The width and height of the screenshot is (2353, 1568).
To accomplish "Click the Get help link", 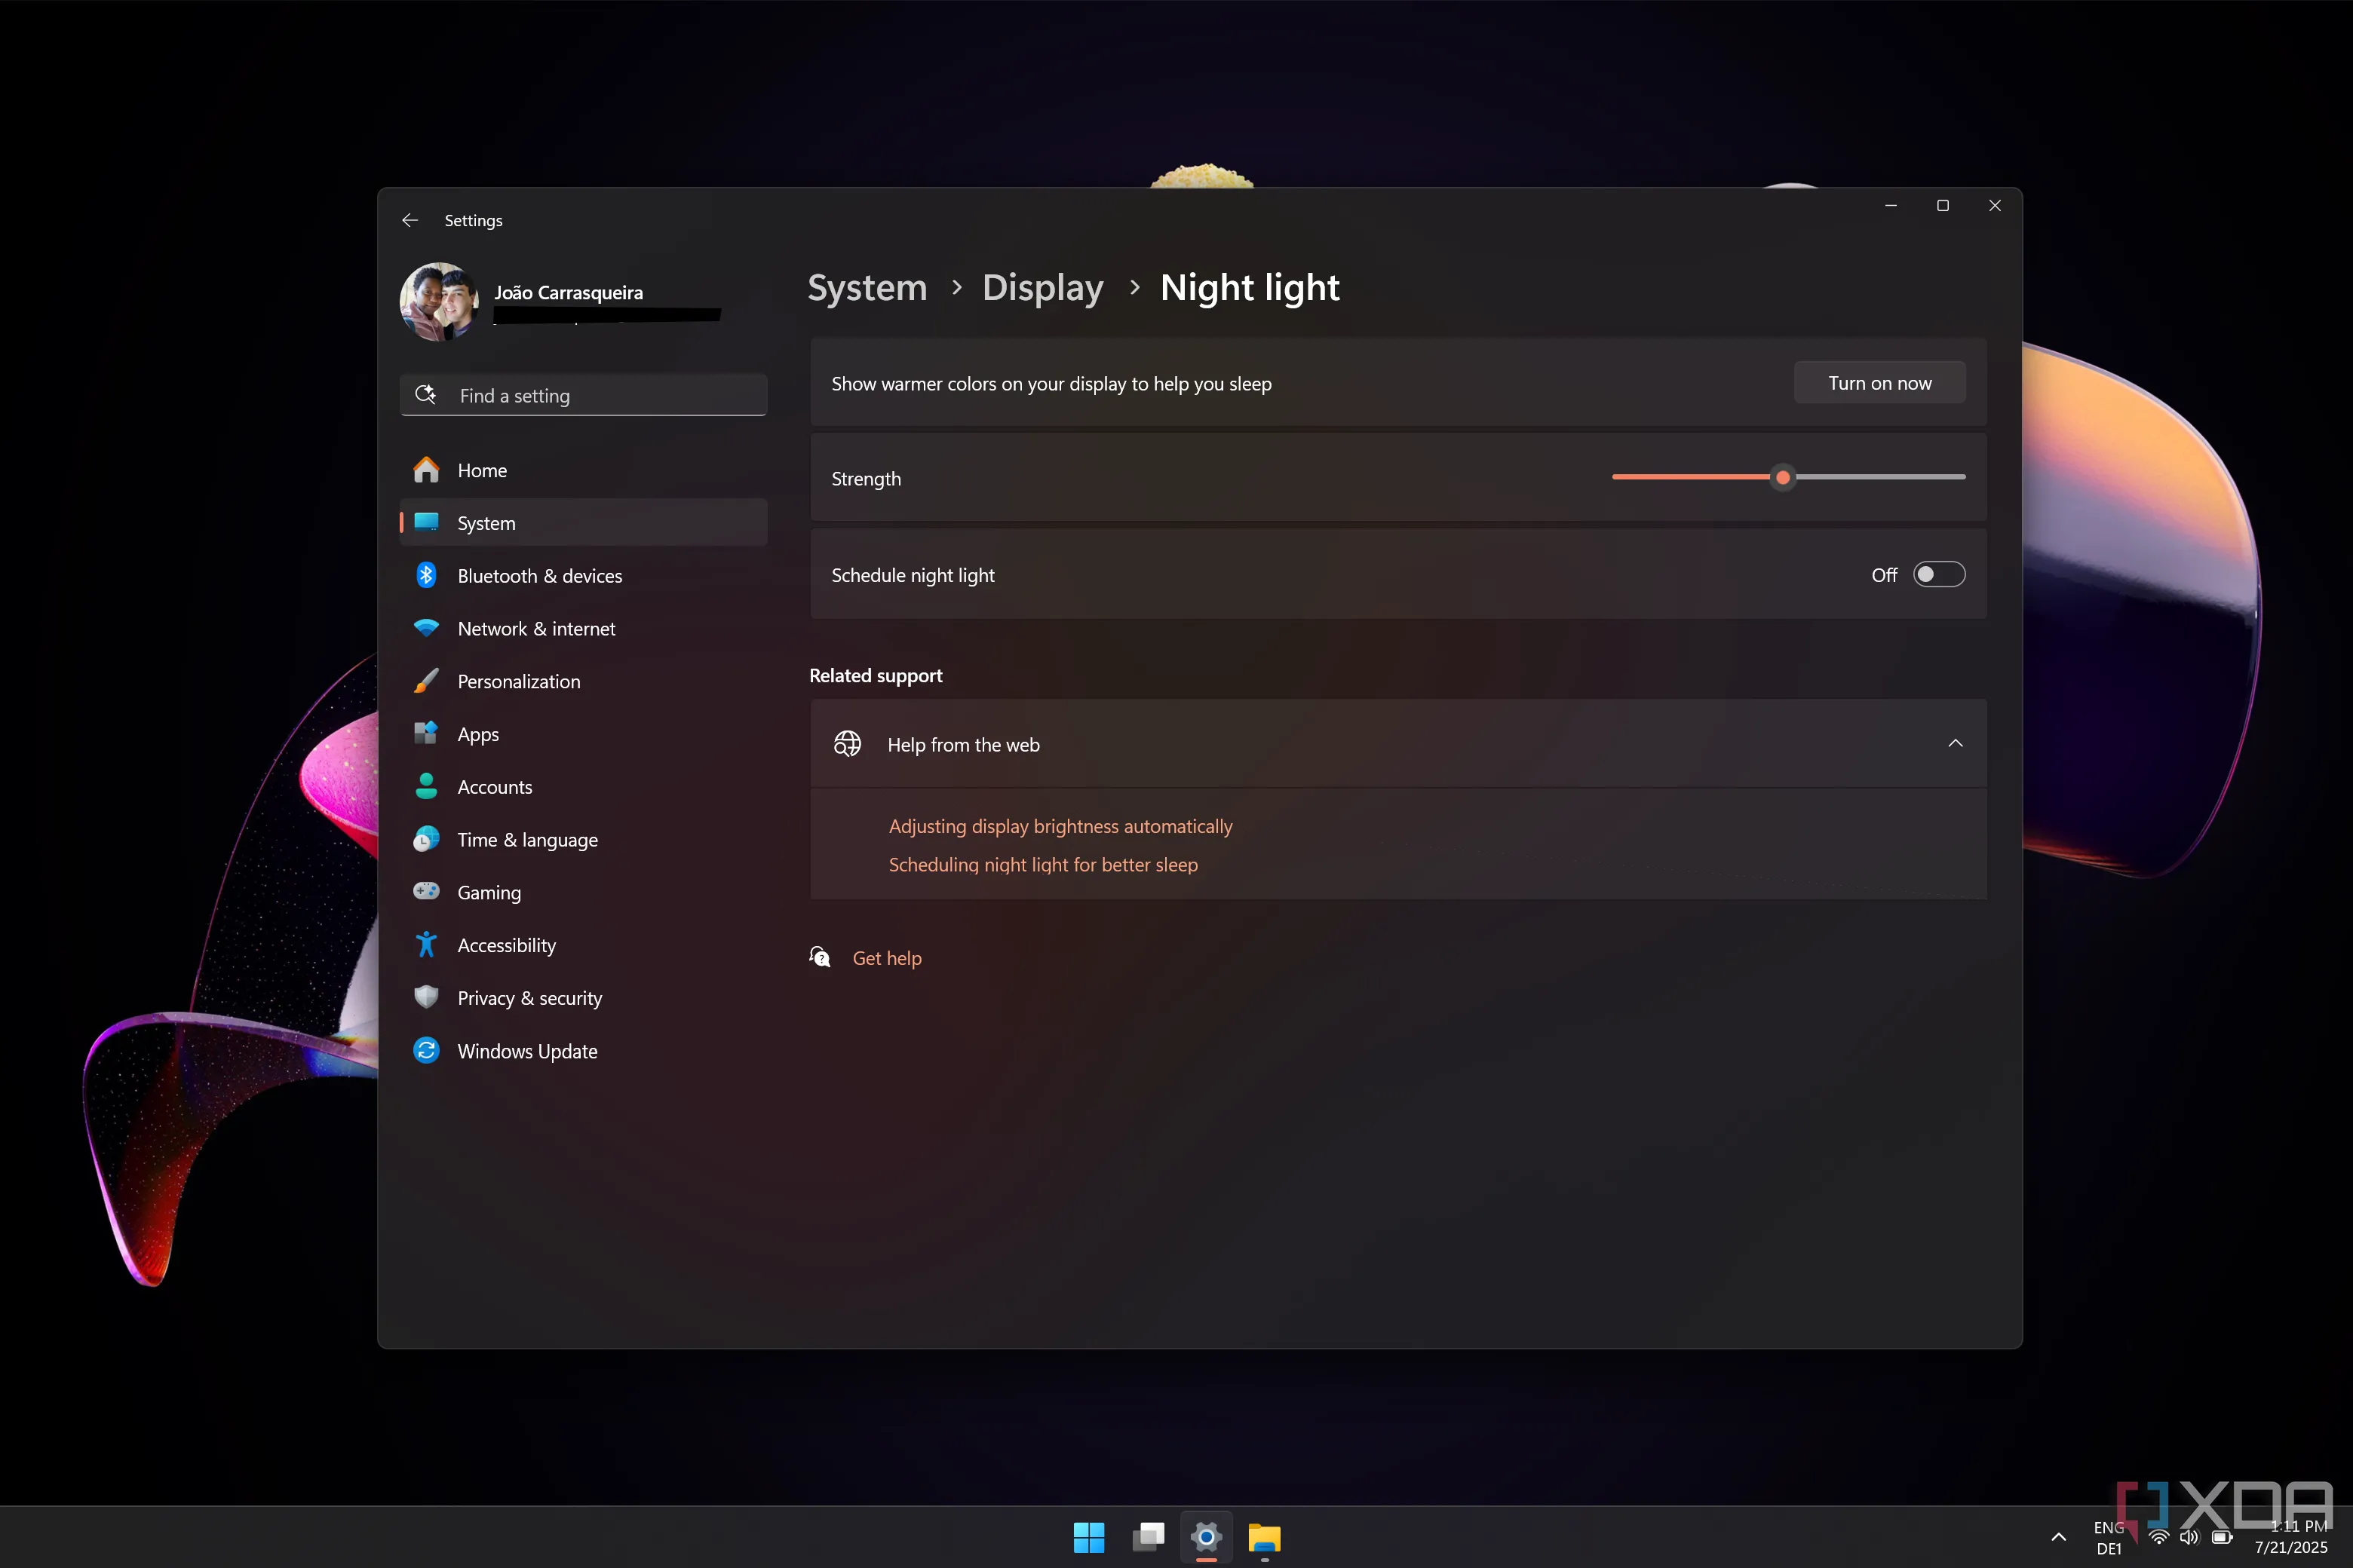I will [x=886, y=957].
